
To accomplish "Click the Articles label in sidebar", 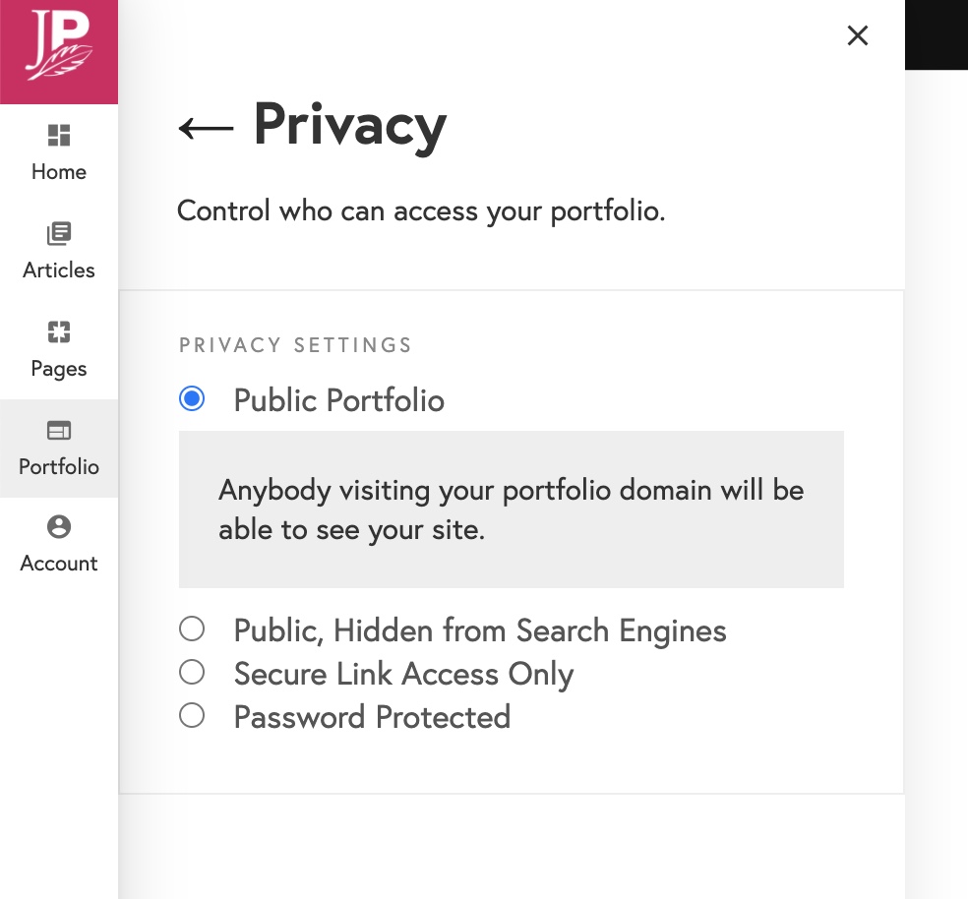I will click(x=59, y=270).
